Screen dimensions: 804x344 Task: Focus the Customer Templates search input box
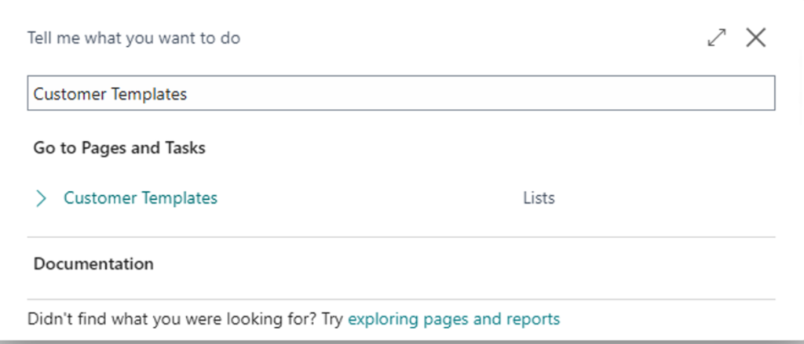pyautogui.click(x=400, y=93)
